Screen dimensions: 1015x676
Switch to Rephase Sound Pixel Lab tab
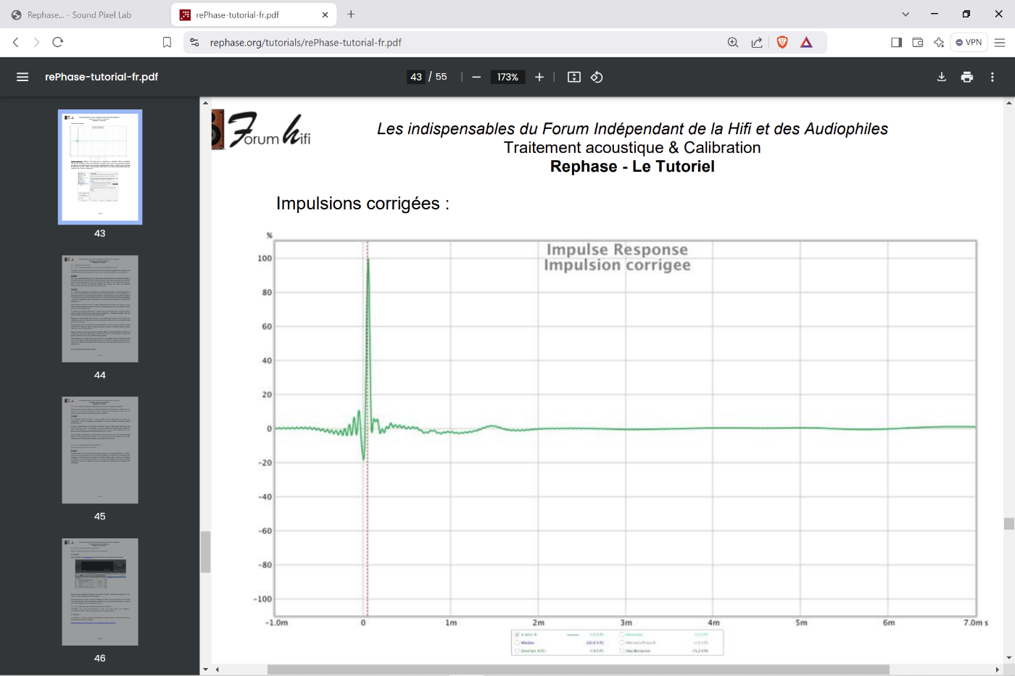(80, 14)
